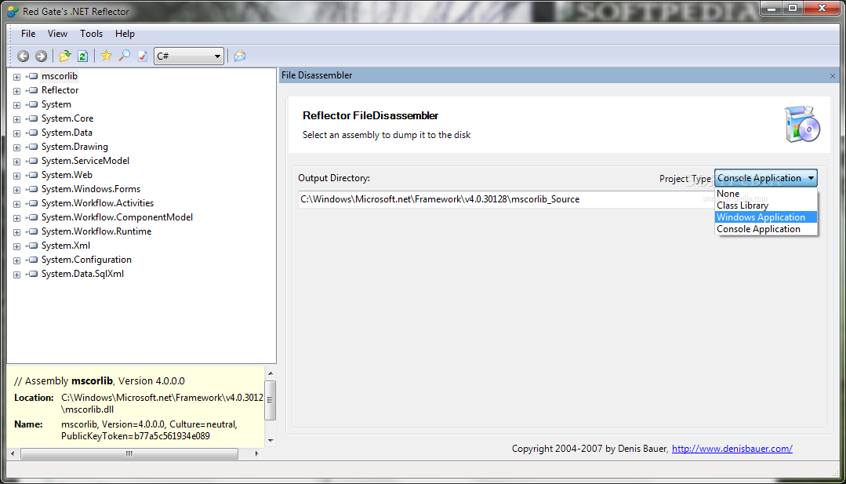Viewport: 846px width, 484px height.
Task: Click the System.Core assembly icon
Action: [x=32, y=118]
